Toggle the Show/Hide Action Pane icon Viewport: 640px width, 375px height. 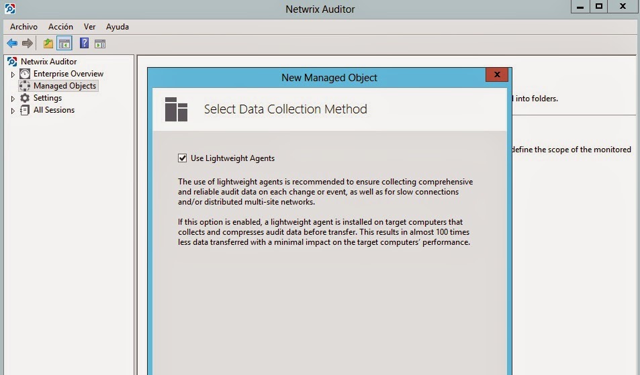click(100, 44)
